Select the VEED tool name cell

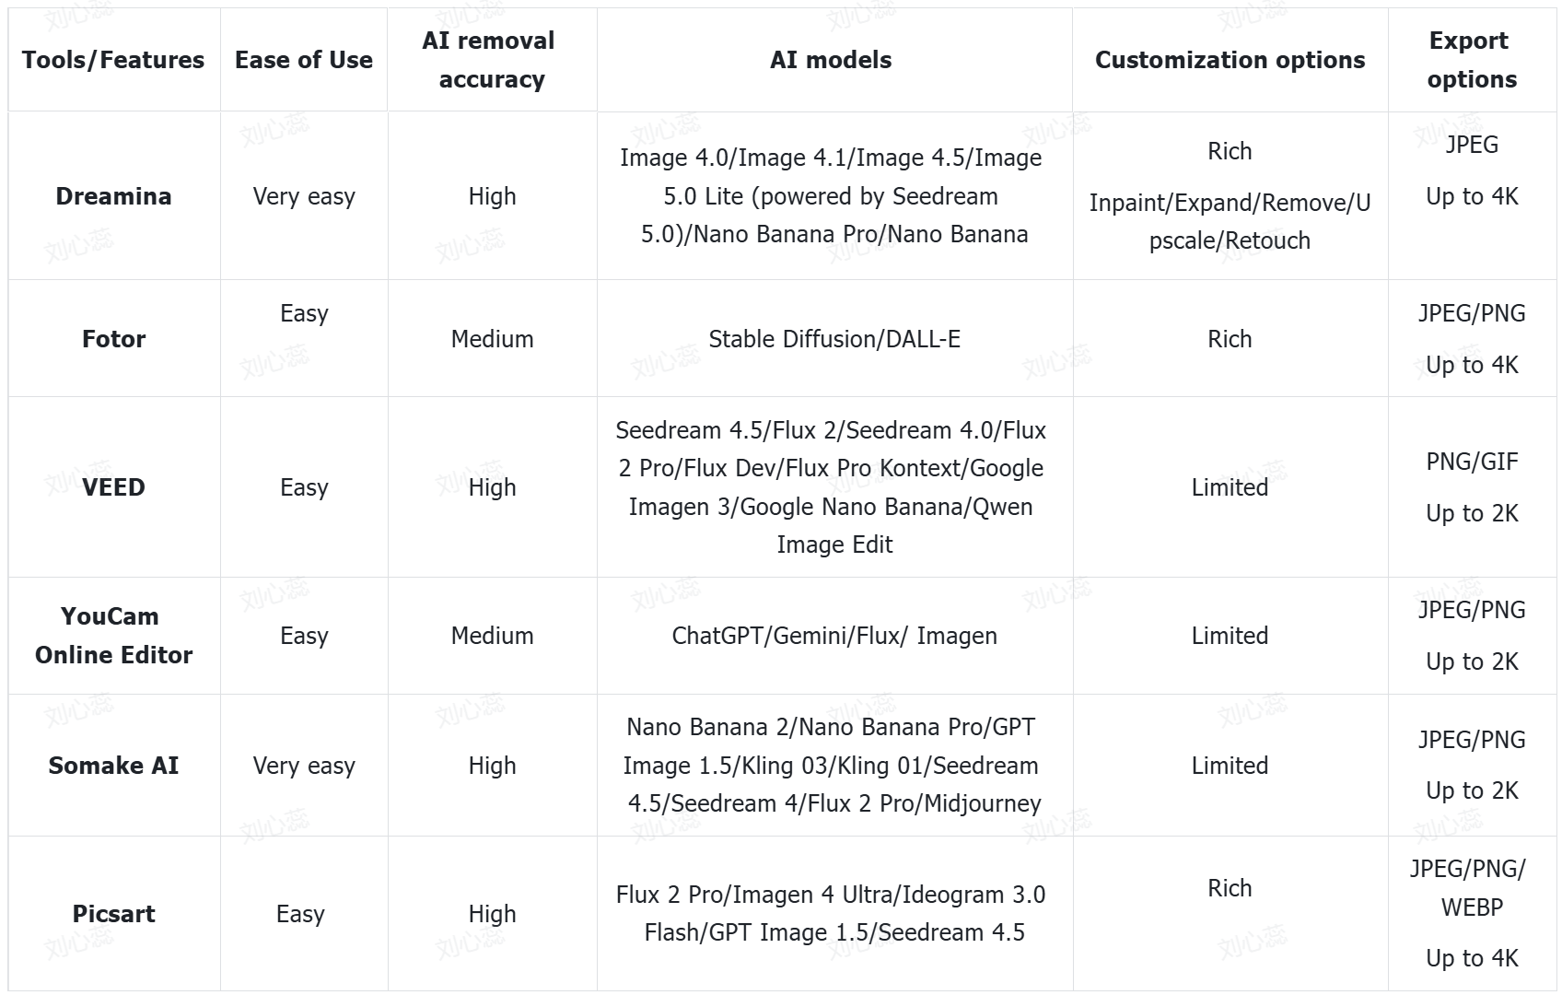(114, 487)
